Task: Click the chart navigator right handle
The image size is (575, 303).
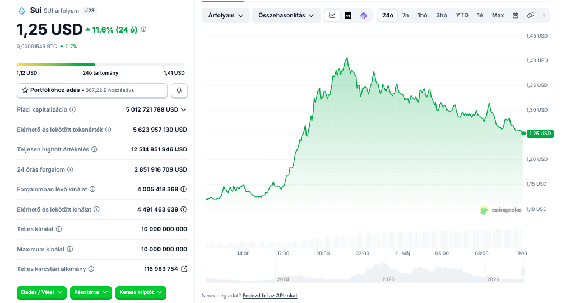Action: pos(523,271)
